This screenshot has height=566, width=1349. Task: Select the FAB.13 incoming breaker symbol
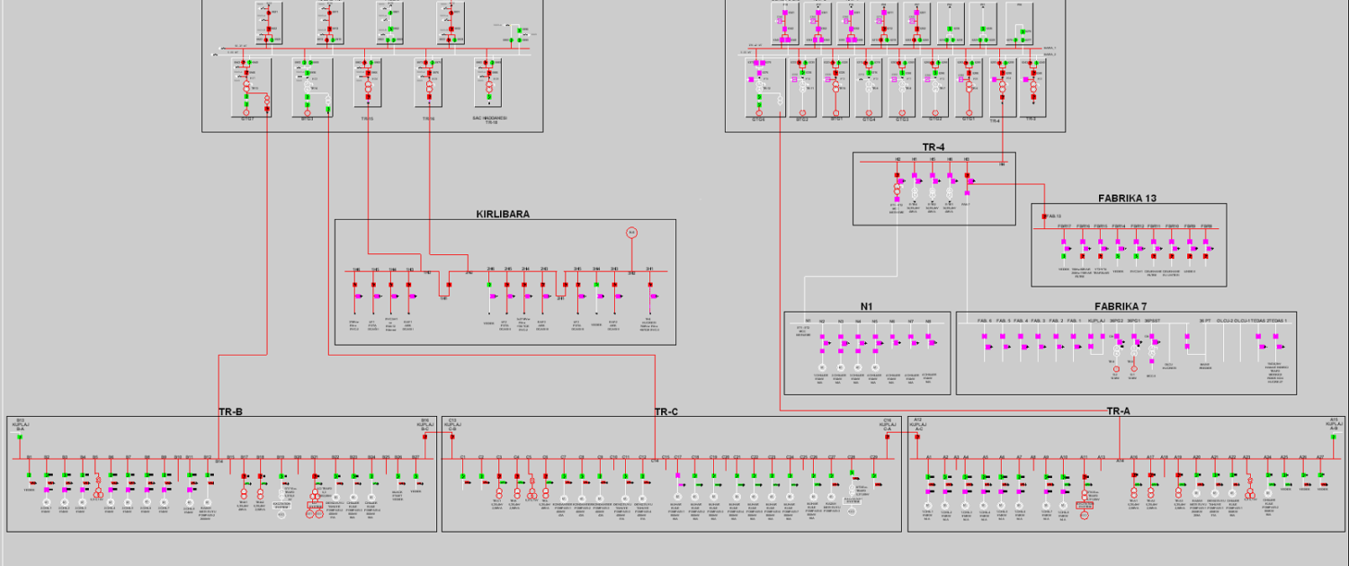1044,217
